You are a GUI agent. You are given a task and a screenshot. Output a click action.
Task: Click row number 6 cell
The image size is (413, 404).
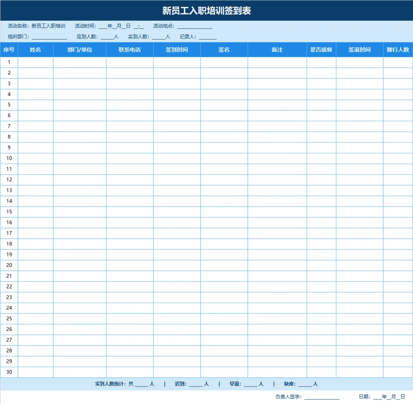(9, 116)
